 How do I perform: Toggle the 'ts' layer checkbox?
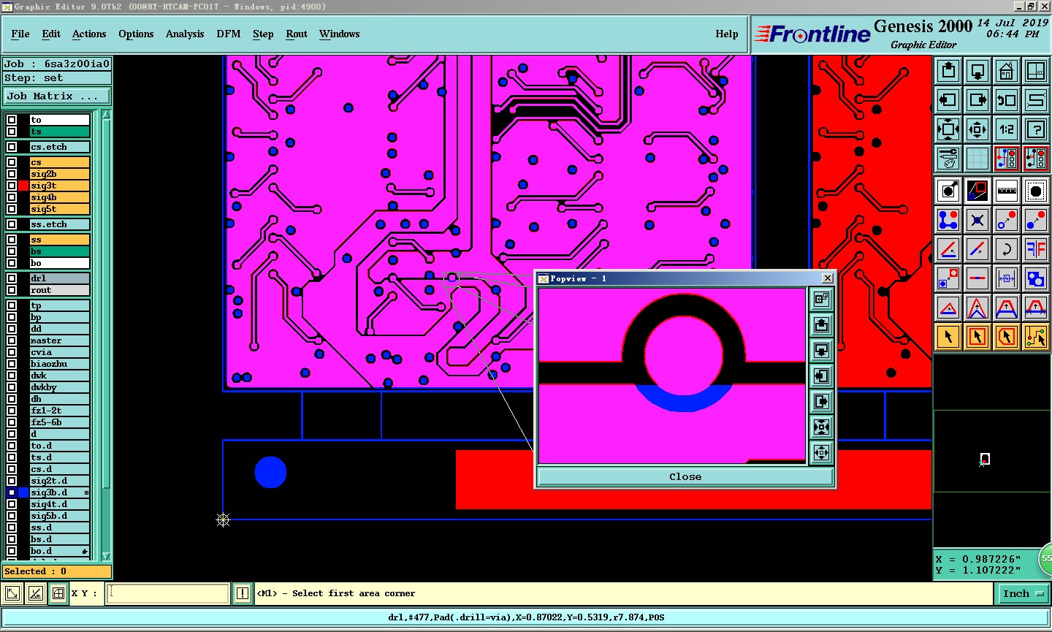12,132
